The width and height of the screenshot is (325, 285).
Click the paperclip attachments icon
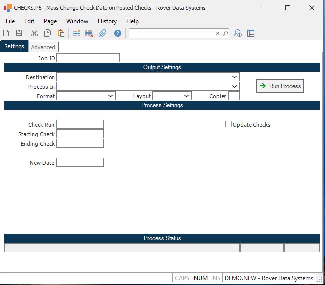pos(102,33)
